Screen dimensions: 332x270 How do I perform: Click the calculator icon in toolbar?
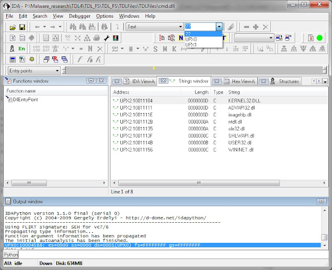12,60
